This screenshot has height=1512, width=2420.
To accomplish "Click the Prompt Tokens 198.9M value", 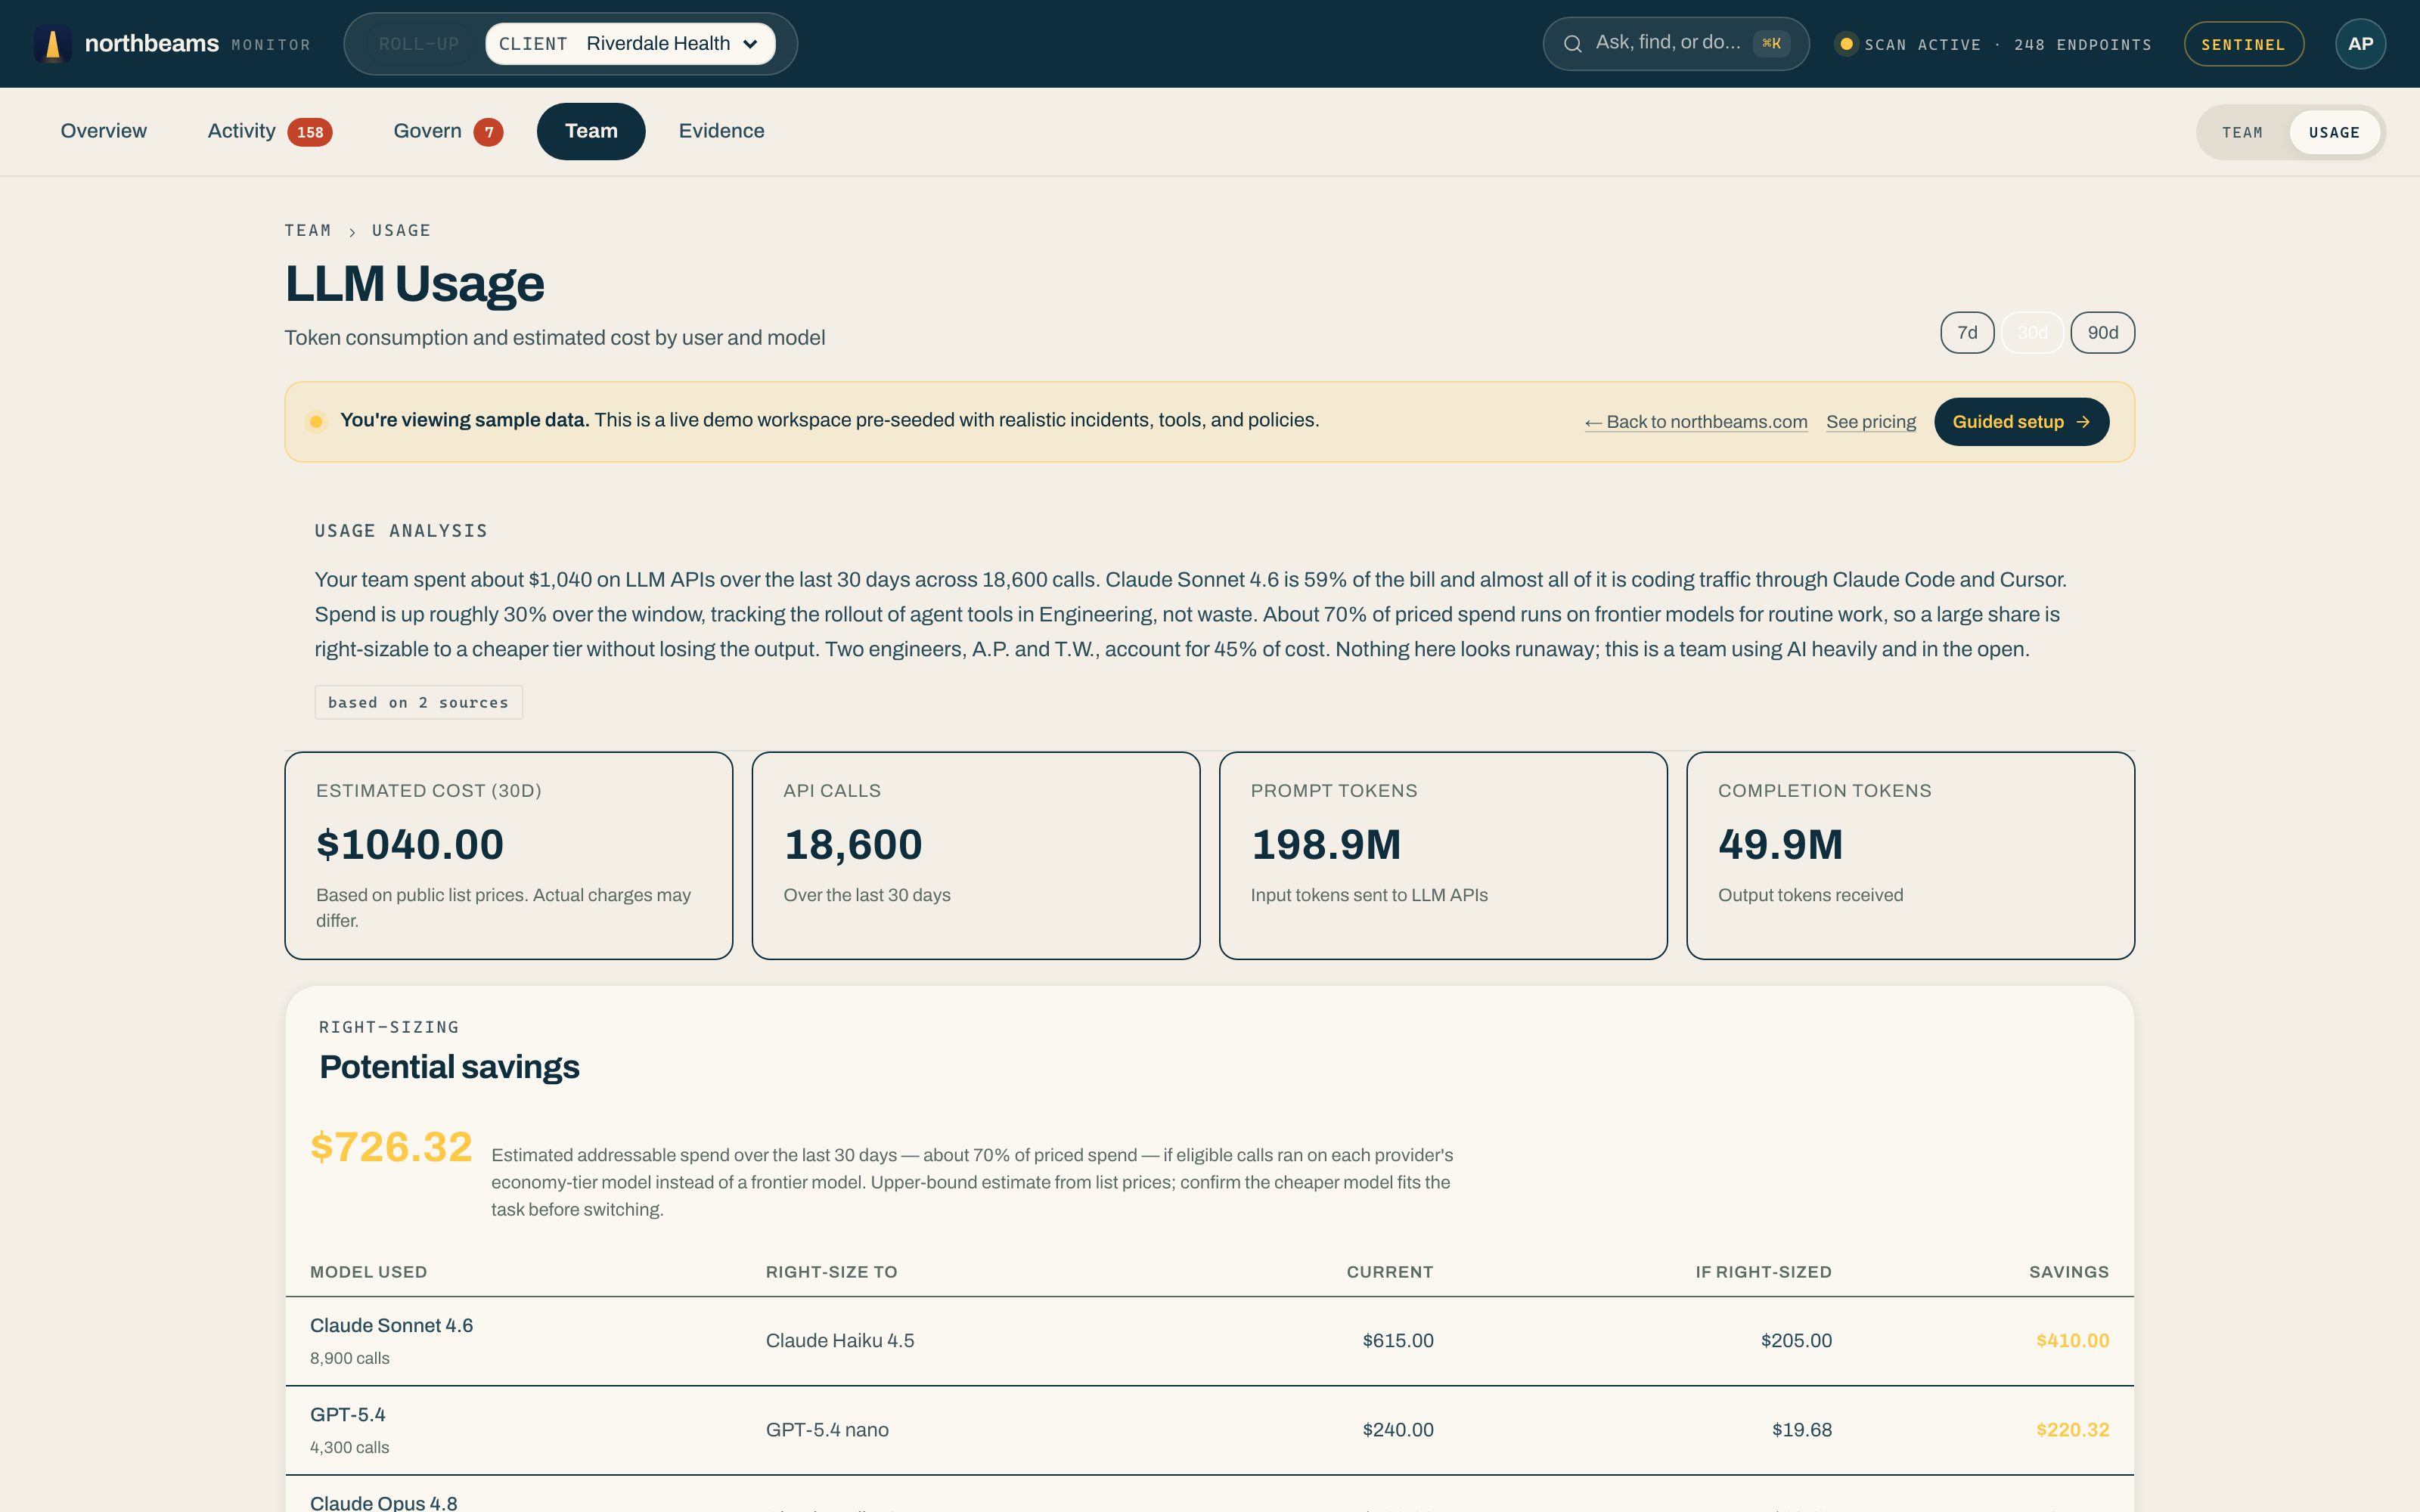I will click(1325, 845).
